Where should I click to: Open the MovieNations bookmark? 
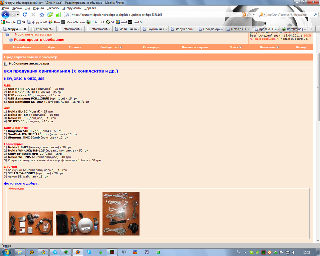[73, 22]
